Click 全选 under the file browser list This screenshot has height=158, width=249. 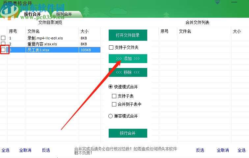click(x=6, y=150)
